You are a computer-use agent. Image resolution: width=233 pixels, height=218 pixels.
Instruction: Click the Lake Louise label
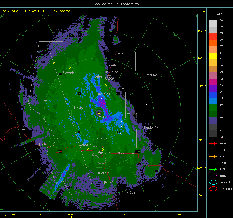(x=20, y=127)
